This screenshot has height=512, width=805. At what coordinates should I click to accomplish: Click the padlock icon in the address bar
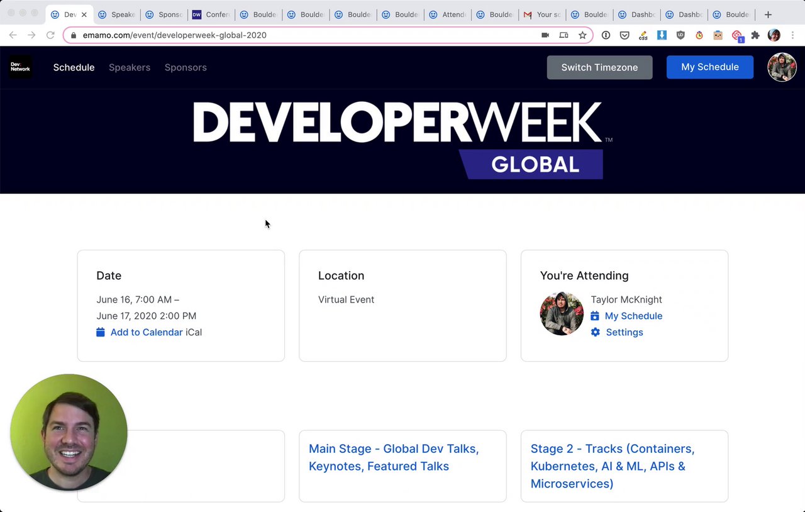click(74, 35)
